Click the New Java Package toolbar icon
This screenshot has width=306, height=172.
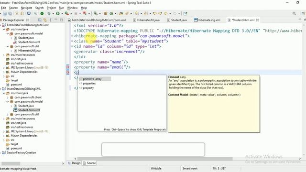pyautogui.click(x=106, y=13)
